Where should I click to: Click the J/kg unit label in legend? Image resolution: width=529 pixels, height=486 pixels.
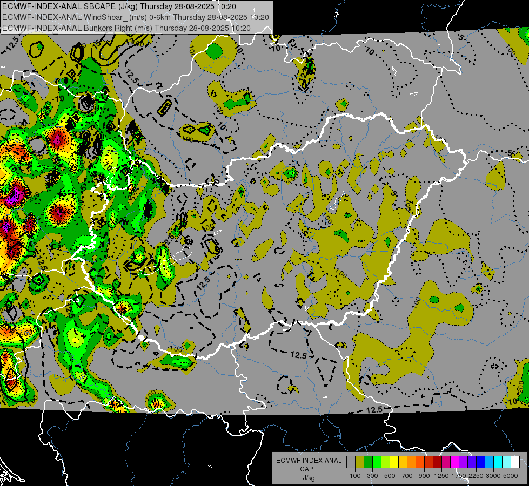tap(309, 478)
